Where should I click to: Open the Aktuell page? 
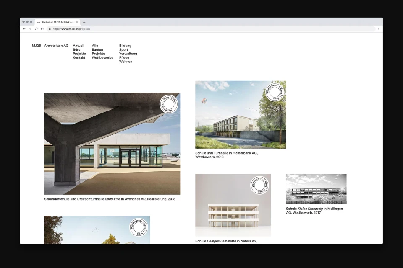78,46
